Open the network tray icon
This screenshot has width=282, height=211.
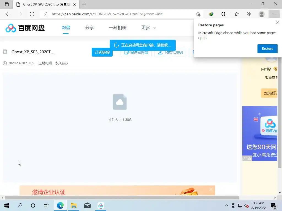[x=240, y=206]
